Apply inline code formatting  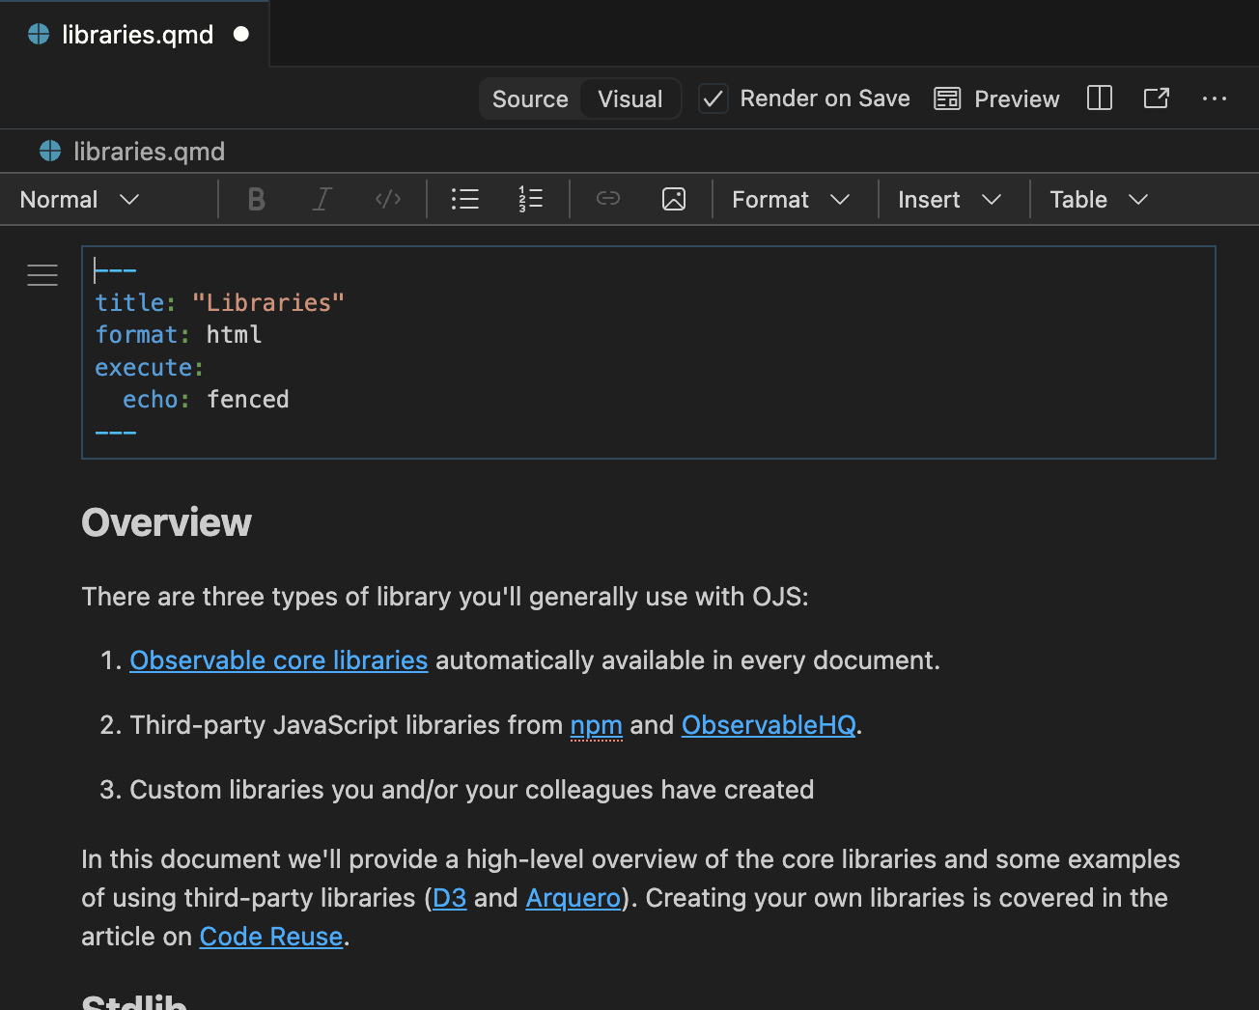click(387, 199)
